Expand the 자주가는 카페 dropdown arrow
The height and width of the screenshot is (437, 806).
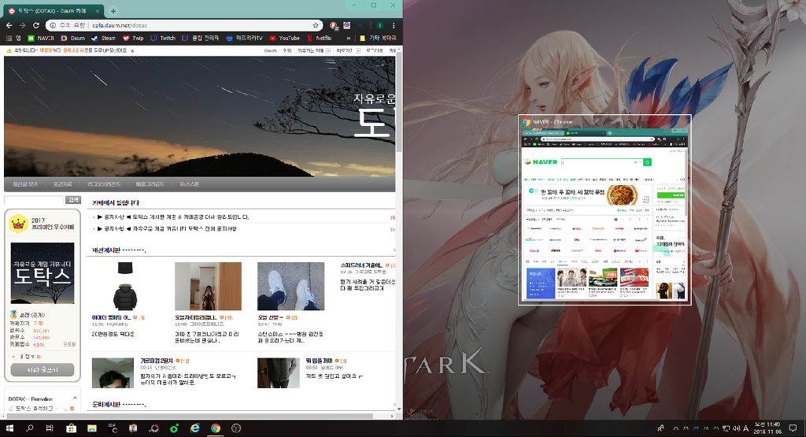(328, 51)
